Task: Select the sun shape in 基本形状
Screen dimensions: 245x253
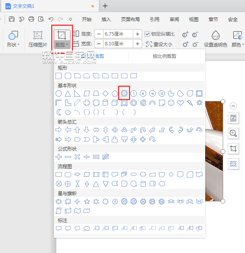Action: (199, 102)
